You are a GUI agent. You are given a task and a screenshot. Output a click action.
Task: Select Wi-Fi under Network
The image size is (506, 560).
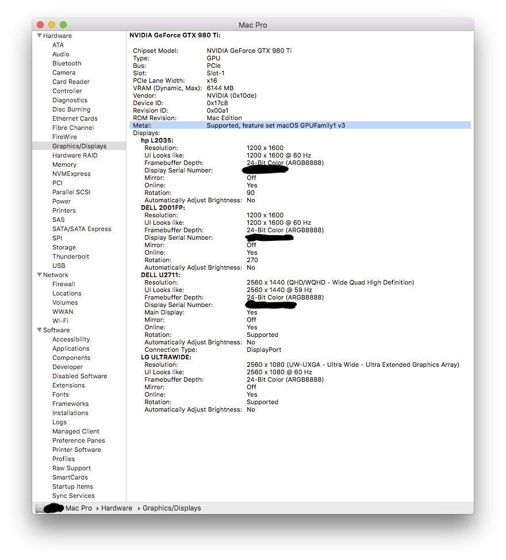click(x=60, y=321)
